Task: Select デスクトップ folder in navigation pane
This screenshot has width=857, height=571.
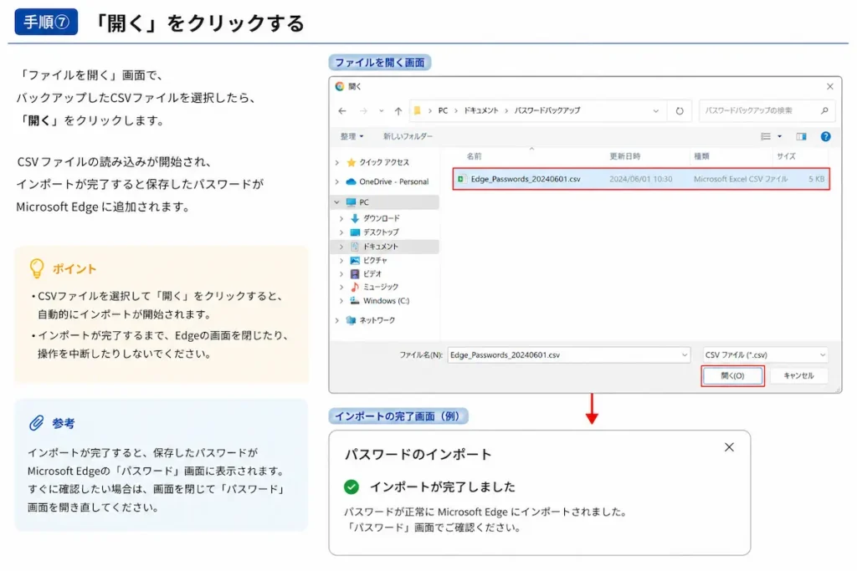Action: coord(381,232)
